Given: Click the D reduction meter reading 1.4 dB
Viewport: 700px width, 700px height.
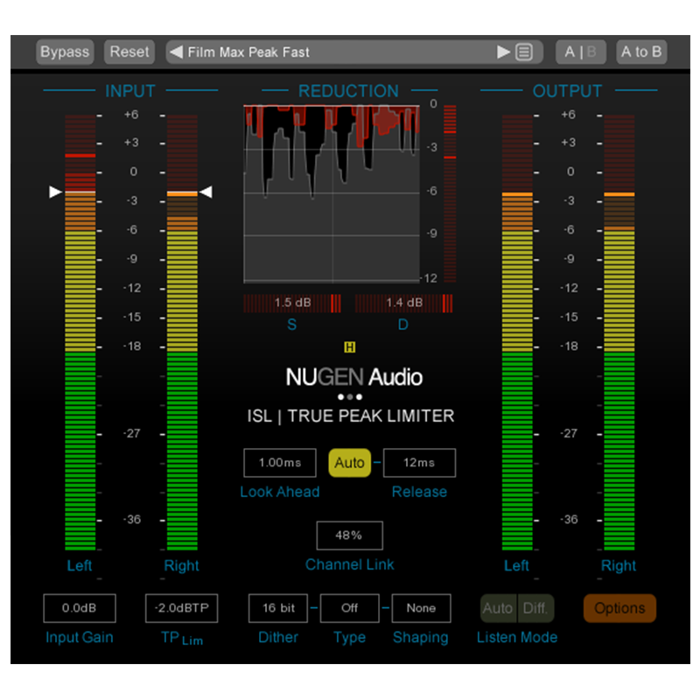Looking at the screenshot, I should (x=403, y=303).
